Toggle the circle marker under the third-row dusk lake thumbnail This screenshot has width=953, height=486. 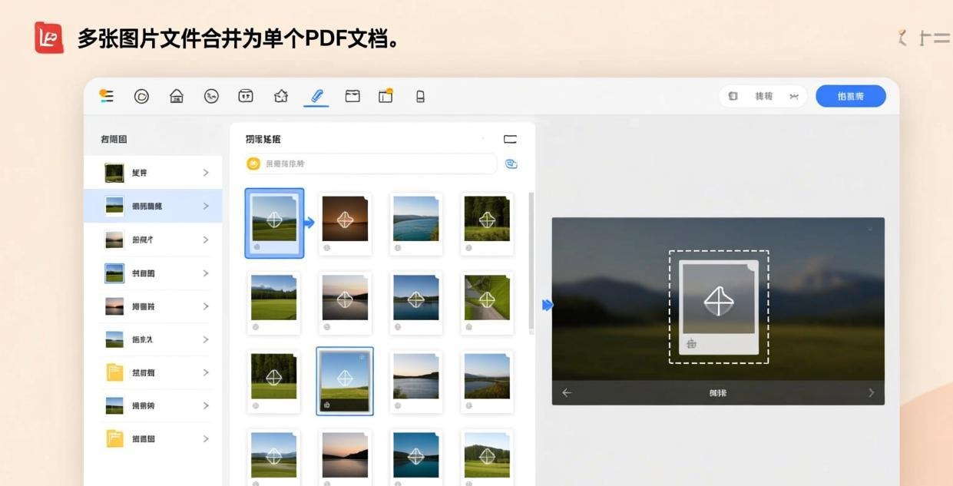(398, 405)
